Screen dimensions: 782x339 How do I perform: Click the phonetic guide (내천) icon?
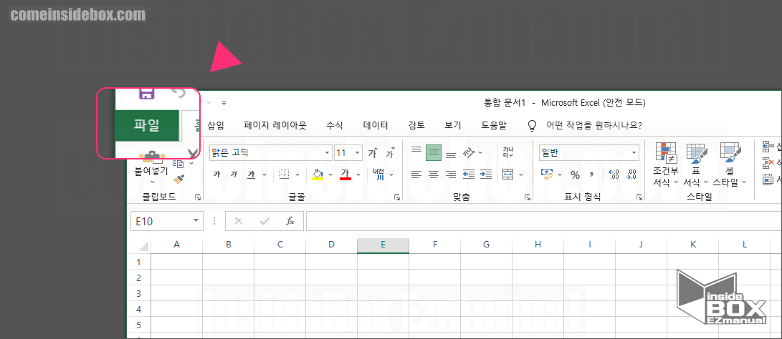[x=379, y=175]
